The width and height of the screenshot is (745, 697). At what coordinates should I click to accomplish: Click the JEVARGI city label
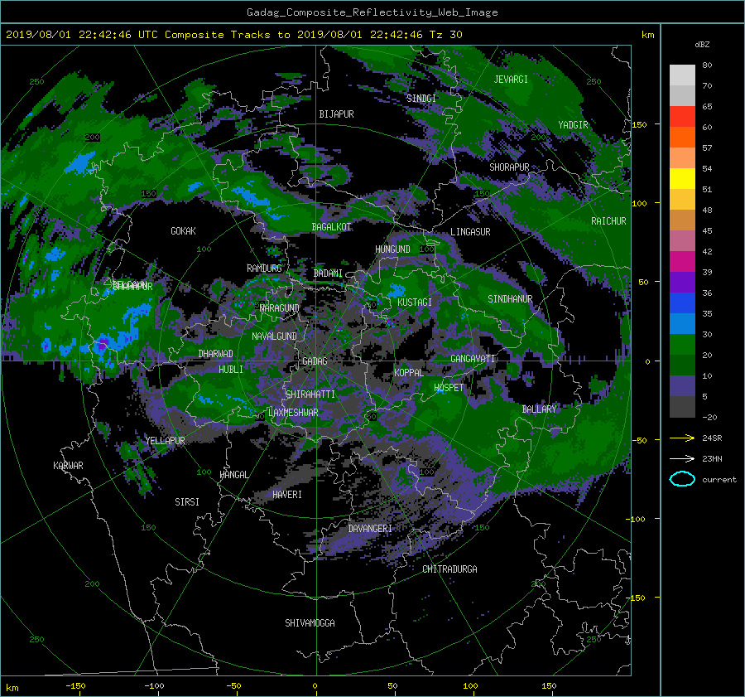click(x=511, y=80)
